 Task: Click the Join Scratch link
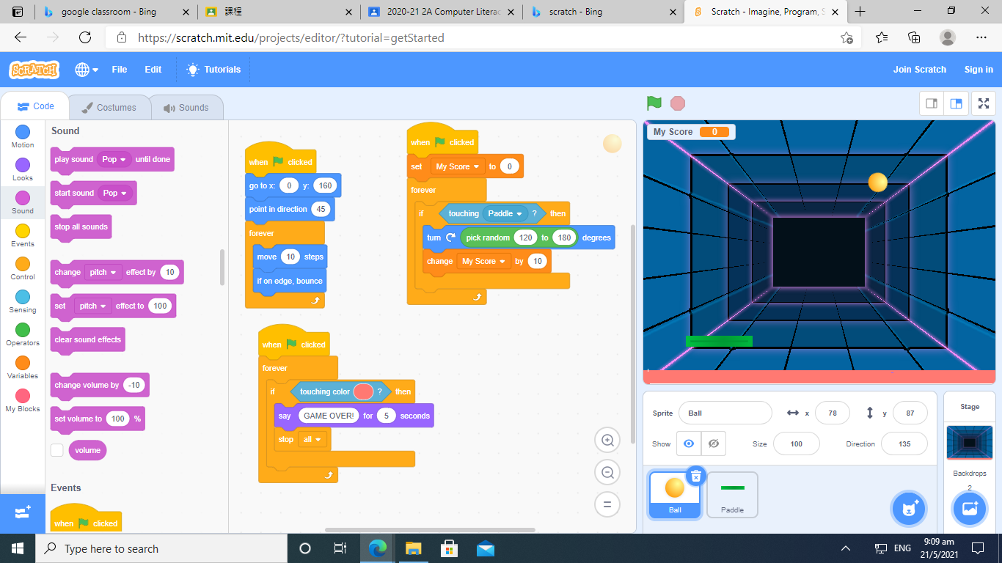coord(919,70)
